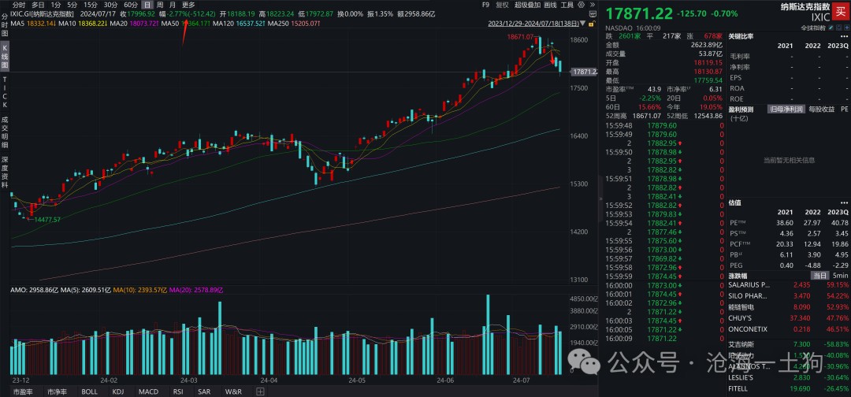Viewport: 851px width, 397px height.
Task: Click SALARIUS P... row in gainers list
Action: pos(788,284)
